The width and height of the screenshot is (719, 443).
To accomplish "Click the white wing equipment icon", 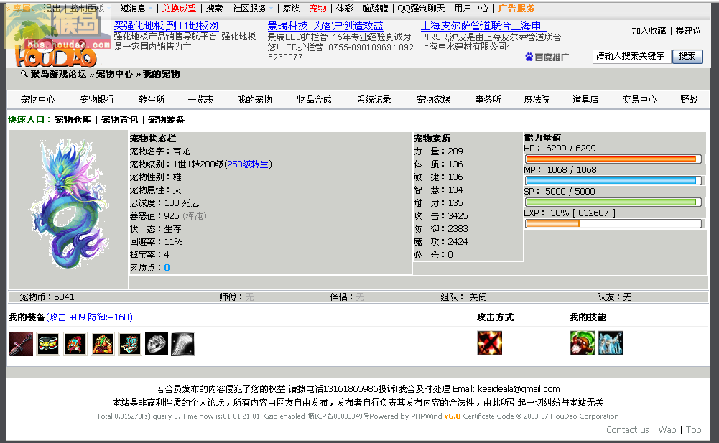I will (183, 343).
